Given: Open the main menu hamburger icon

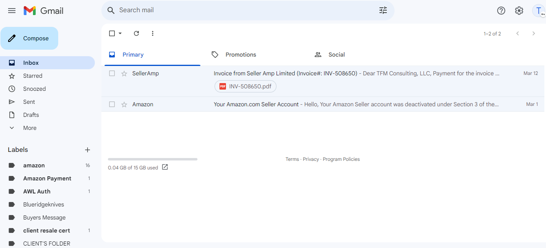Looking at the screenshot, I should [x=12, y=11].
